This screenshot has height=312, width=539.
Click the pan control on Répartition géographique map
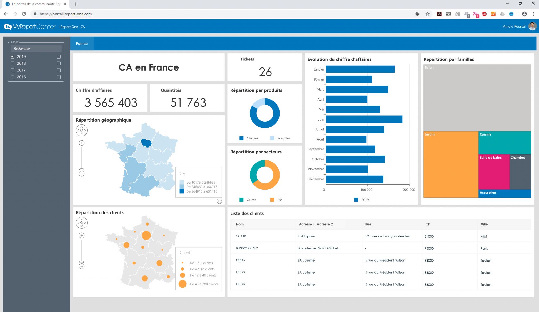coord(82,130)
